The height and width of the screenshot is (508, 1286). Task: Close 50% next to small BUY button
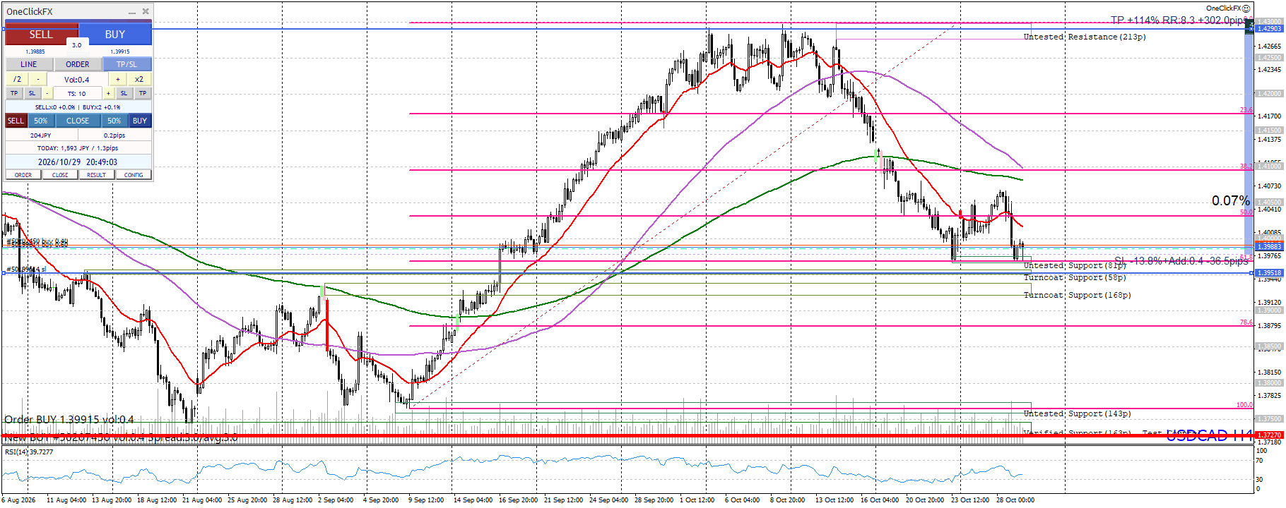pos(114,121)
